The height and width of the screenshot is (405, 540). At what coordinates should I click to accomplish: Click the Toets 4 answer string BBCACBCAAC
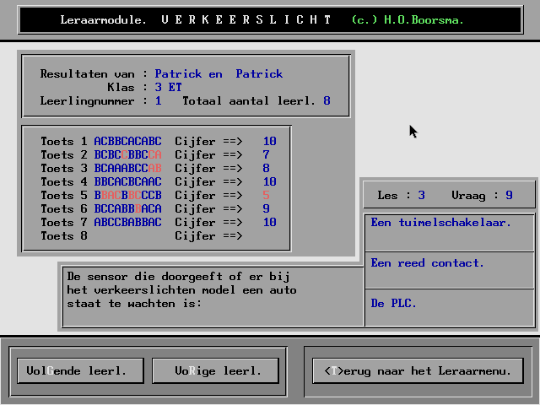127,182
